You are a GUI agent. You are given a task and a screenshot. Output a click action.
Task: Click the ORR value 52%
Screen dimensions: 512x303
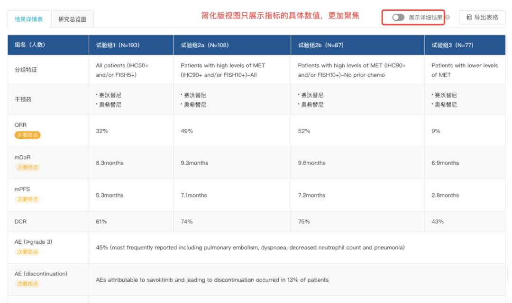point(304,131)
